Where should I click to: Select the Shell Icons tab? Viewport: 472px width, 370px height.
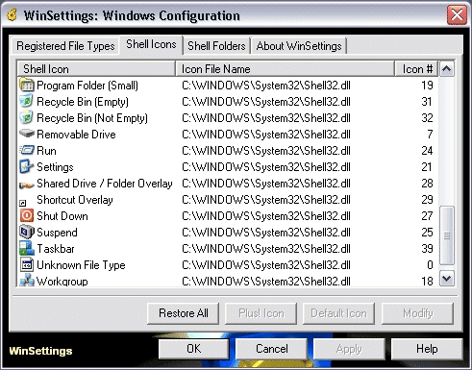[x=151, y=44]
